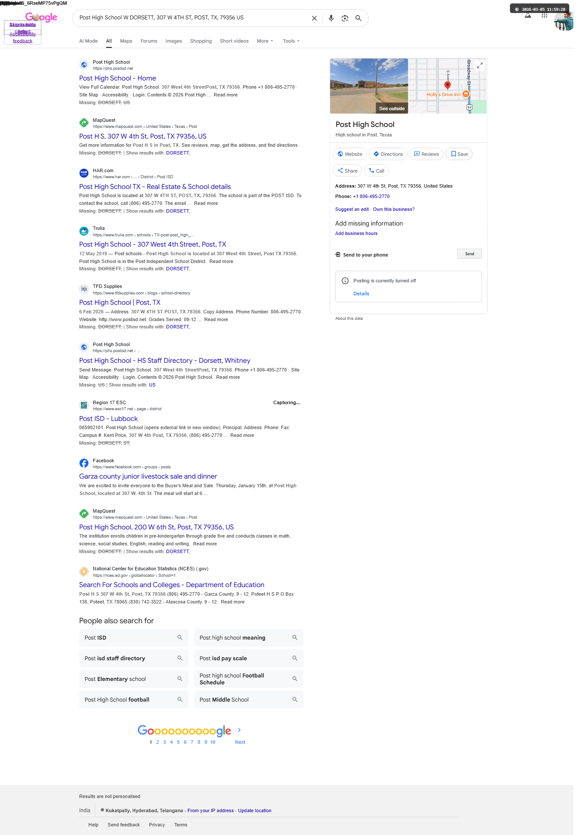Viewport: 580px width, 835px height.
Task: Clear the search box with X icon
Action: 314,18
